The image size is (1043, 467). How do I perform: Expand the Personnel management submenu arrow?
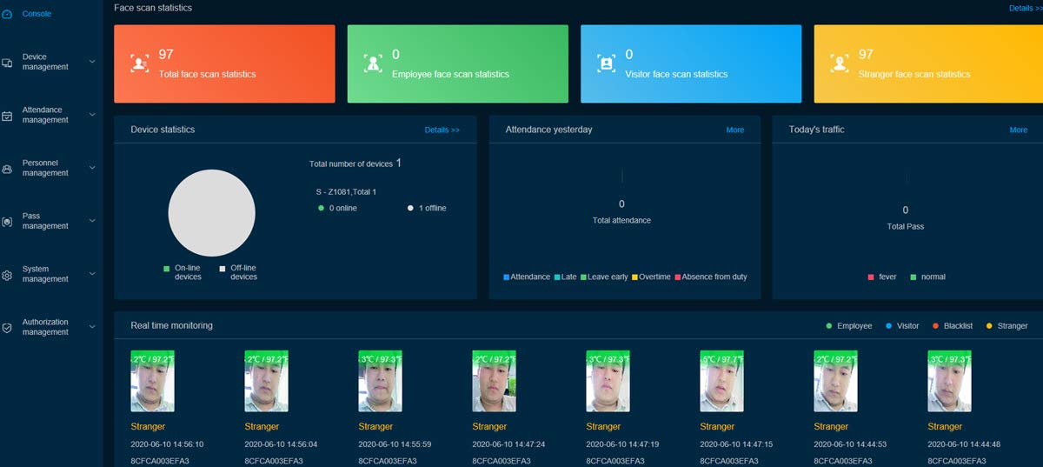point(92,168)
